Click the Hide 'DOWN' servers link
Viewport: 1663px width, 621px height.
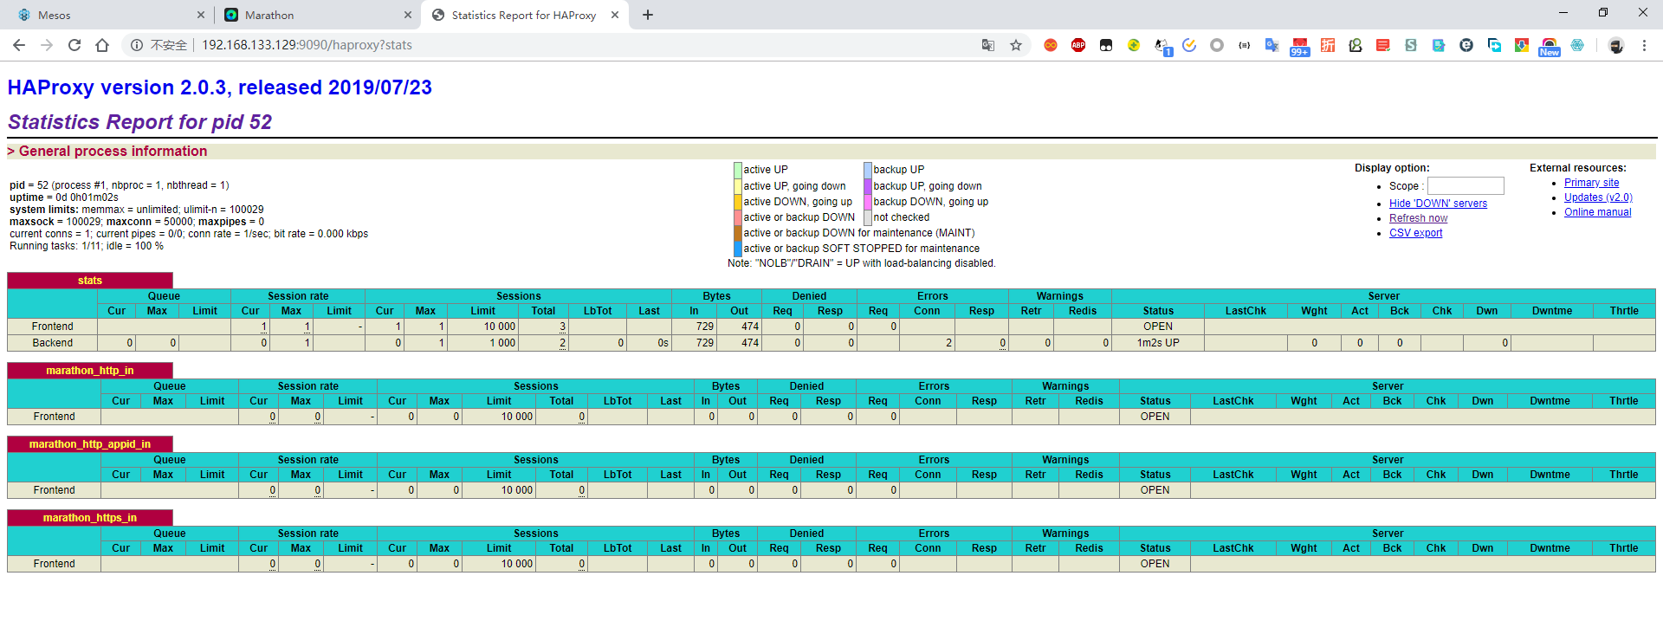coord(1438,204)
